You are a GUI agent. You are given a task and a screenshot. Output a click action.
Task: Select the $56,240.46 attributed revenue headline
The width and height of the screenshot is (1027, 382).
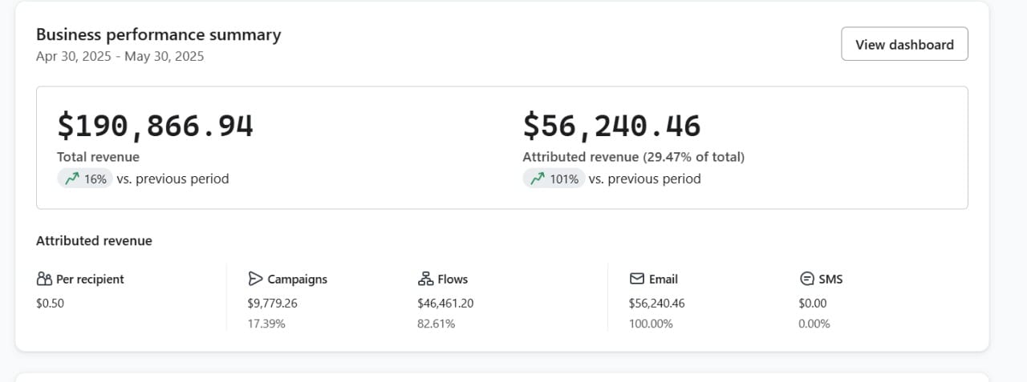611,126
